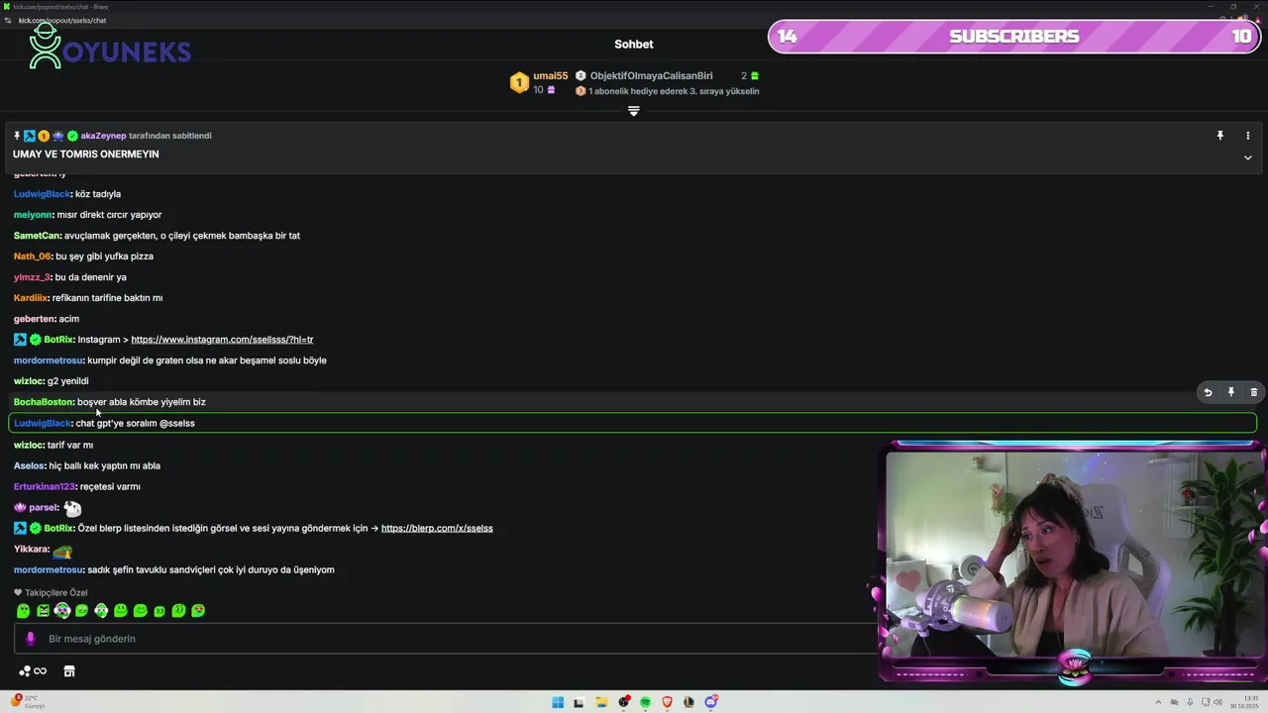Open BochaBoston's user card

pos(44,402)
